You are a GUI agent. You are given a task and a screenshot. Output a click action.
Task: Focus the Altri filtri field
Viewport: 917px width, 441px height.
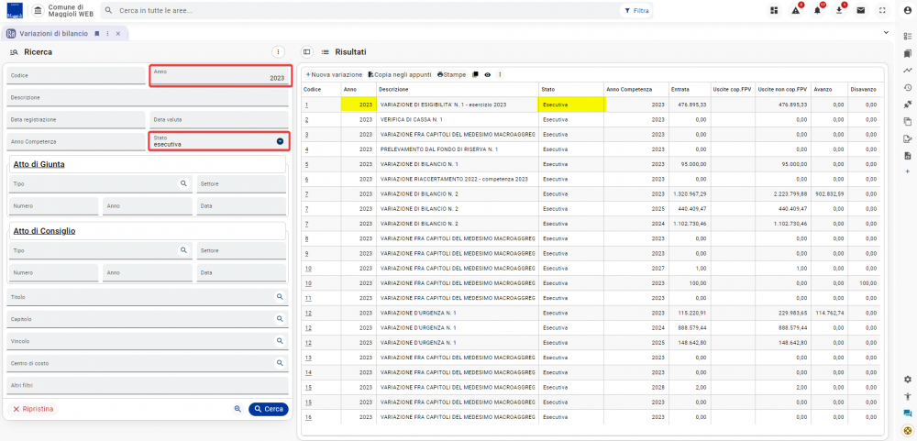148,385
